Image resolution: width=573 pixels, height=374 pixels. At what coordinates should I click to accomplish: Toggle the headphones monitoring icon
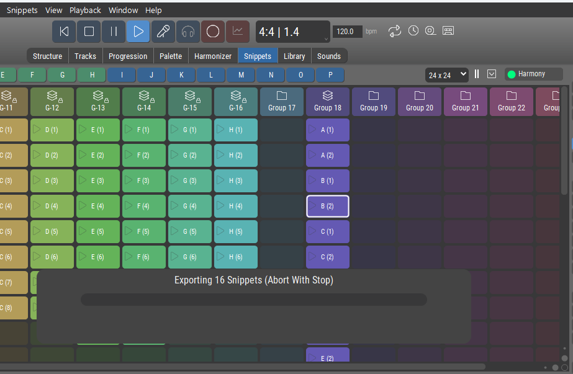tap(188, 32)
